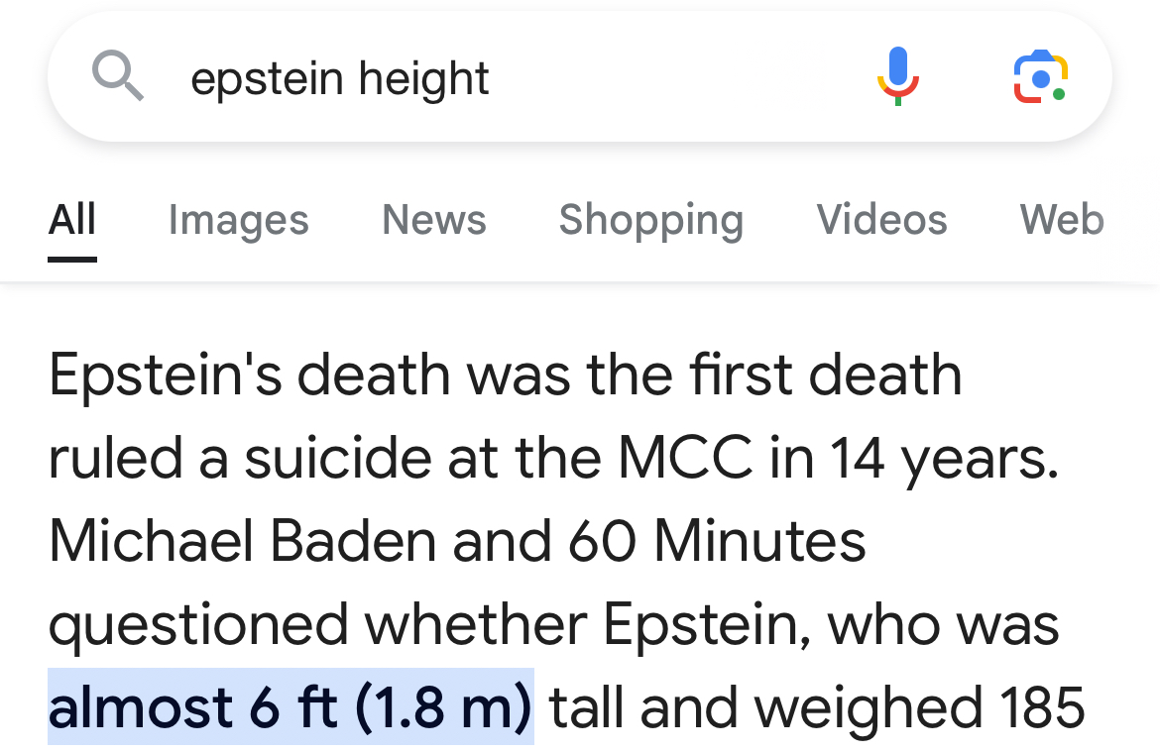Click '60 Minutes' in the snippet text
Viewport: 1160px width, 753px height.
click(717, 541)
